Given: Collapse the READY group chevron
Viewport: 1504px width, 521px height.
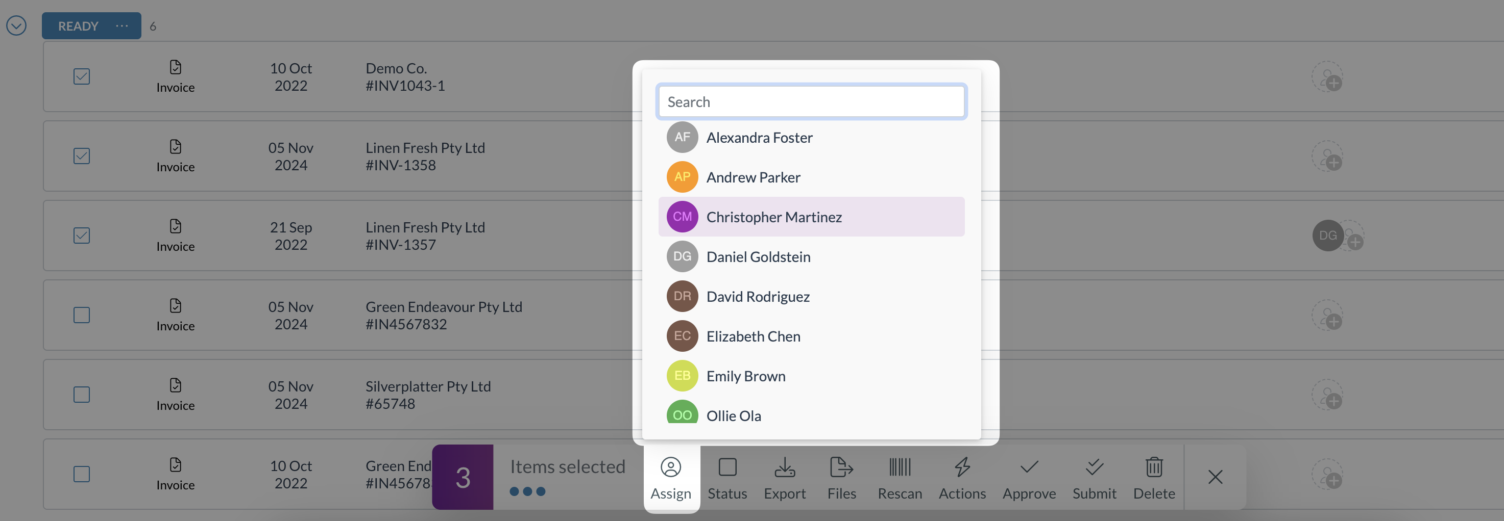Looking at the screenshot, I should (x=16, y=25).
